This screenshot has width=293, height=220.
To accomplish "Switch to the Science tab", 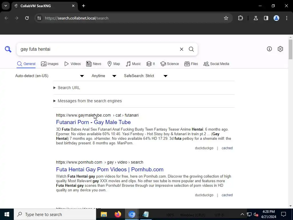I will pyautogui.click(x=169, y=64).
